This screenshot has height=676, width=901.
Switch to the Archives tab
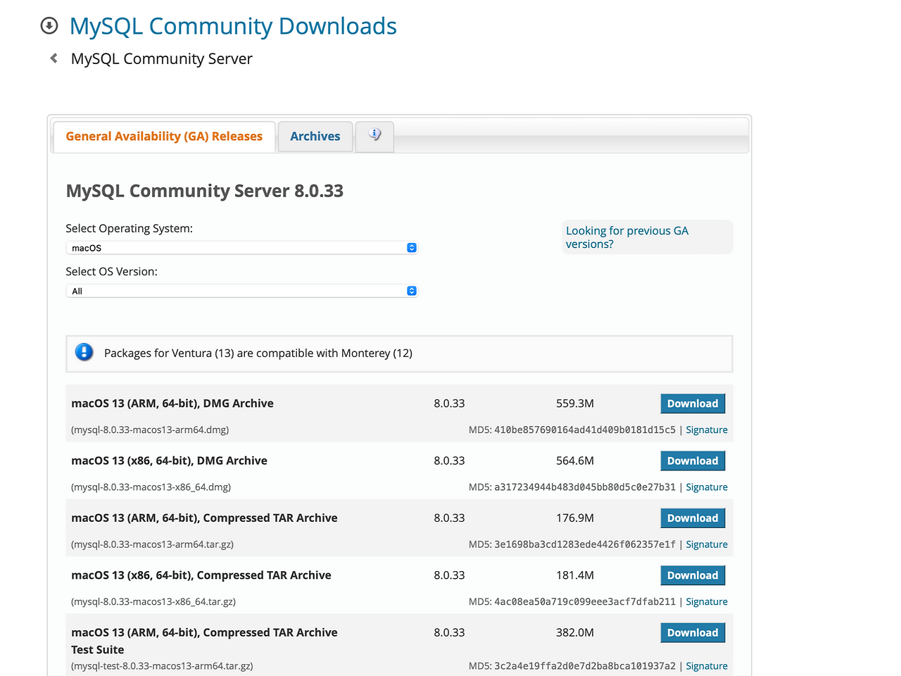pos(315,137)
